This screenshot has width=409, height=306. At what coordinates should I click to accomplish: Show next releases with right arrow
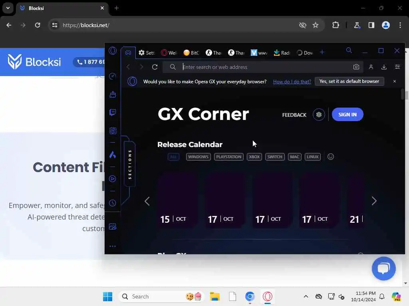coord(374,201)
